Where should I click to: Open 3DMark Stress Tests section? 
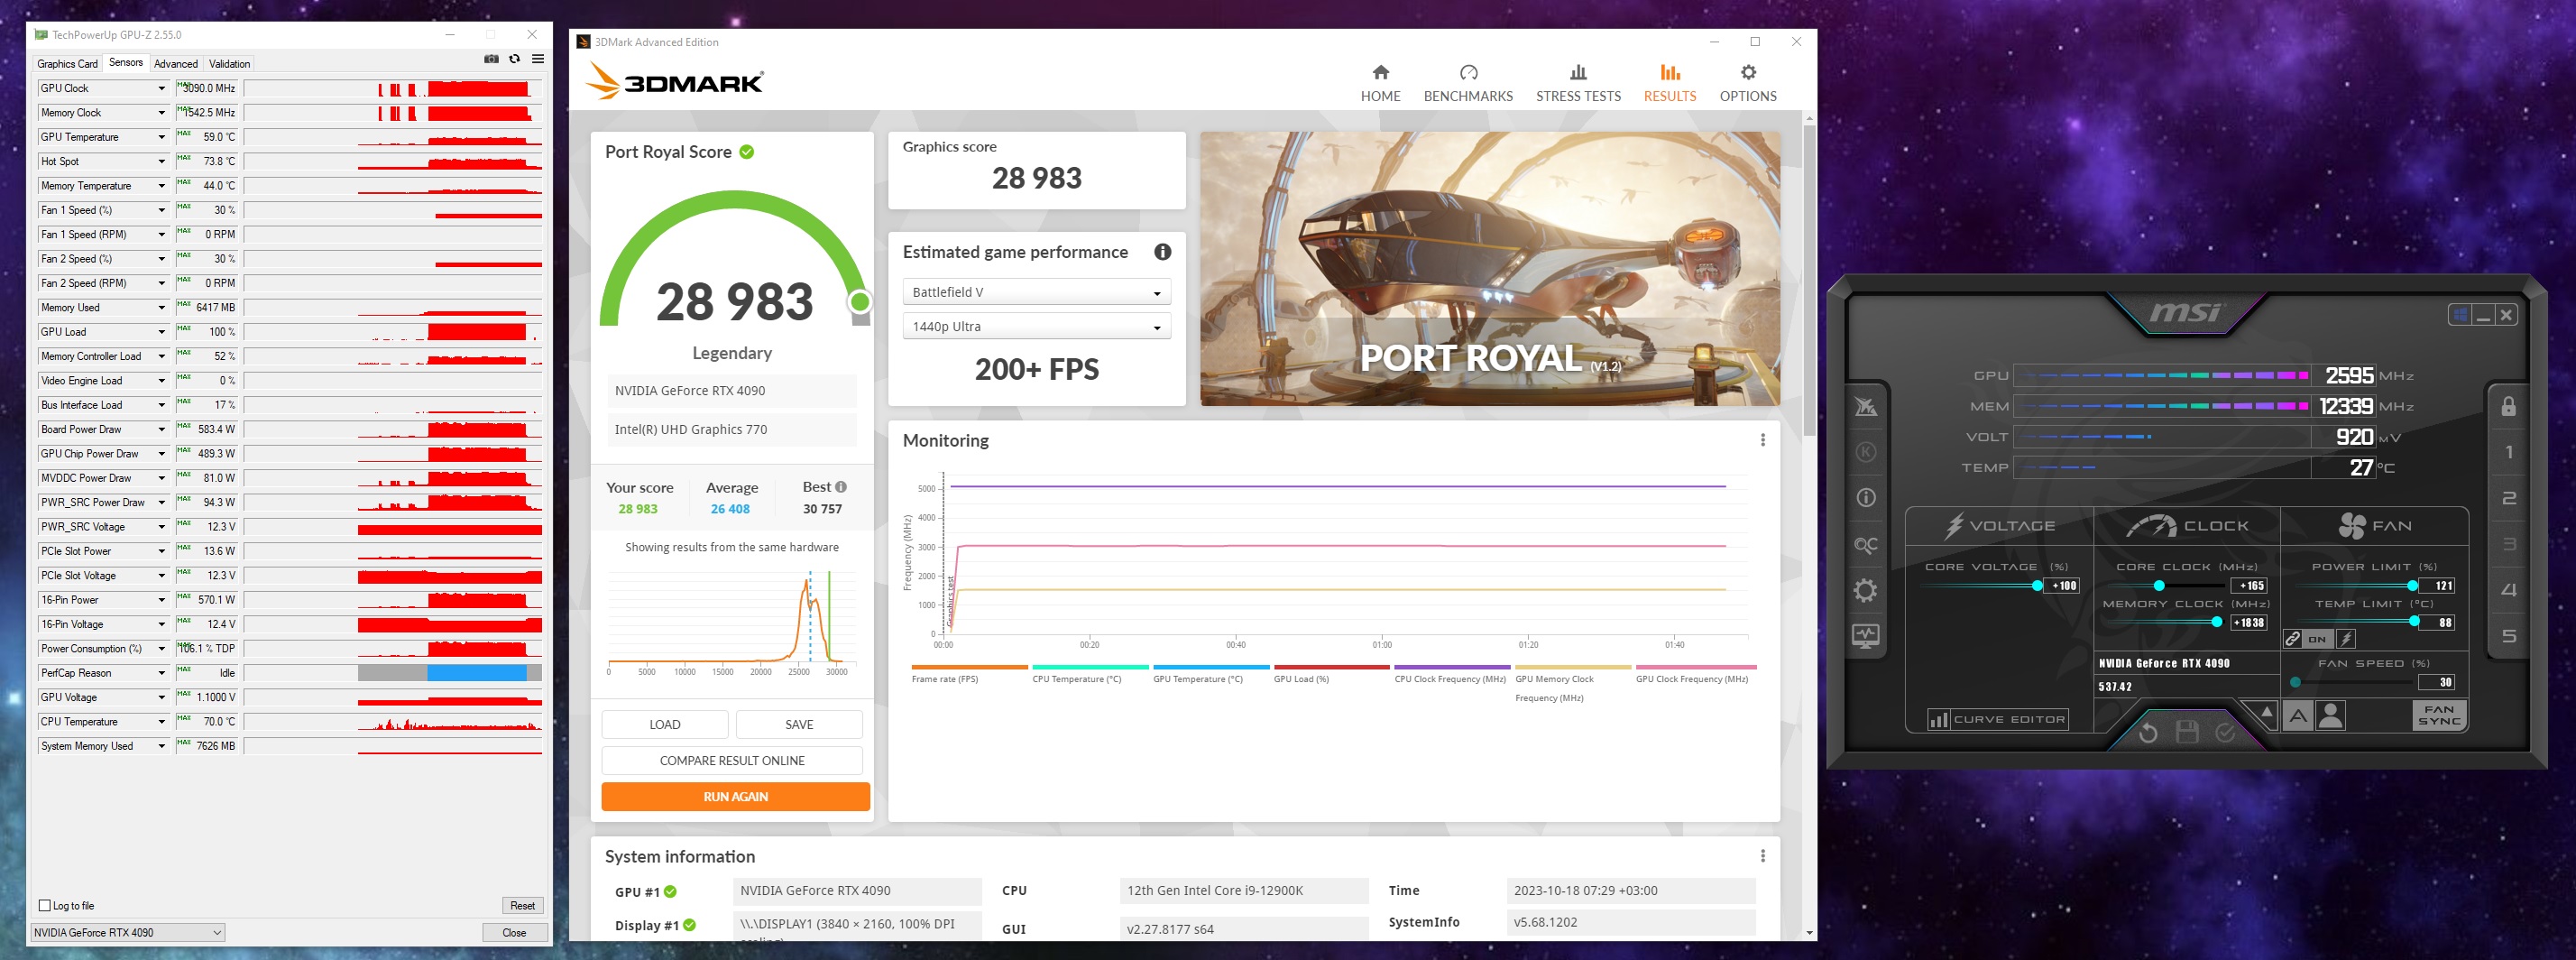pyautogui.click(x=1578, y=84)
